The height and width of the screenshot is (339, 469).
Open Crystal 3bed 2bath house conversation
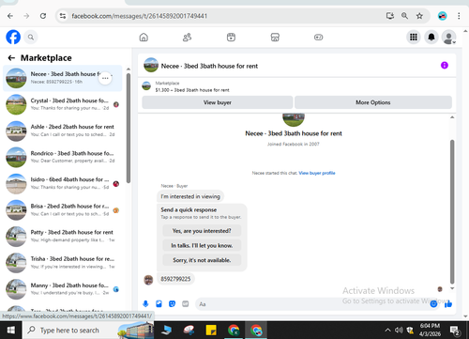[63, 104]
